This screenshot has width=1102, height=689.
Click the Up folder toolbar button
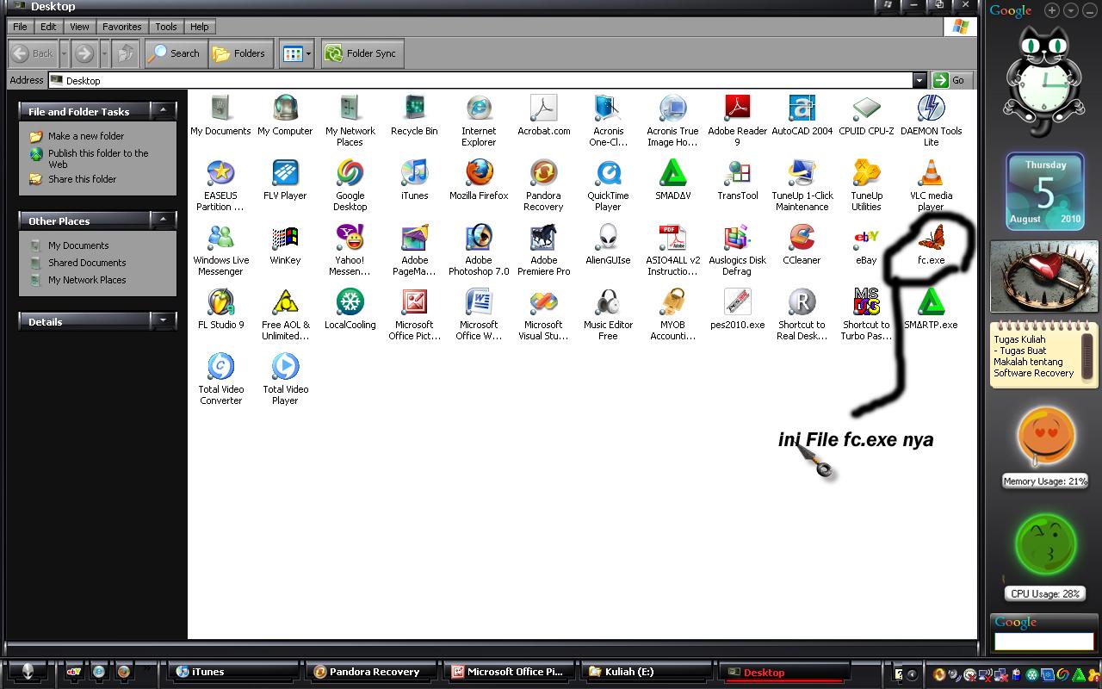(x=126, y=53)
